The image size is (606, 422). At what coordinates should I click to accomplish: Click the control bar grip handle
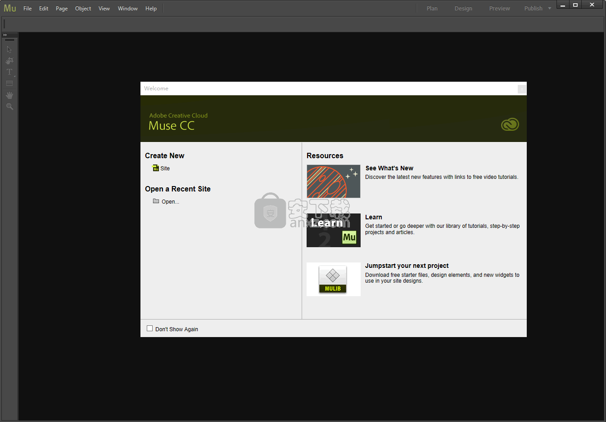tap(4, 24)
